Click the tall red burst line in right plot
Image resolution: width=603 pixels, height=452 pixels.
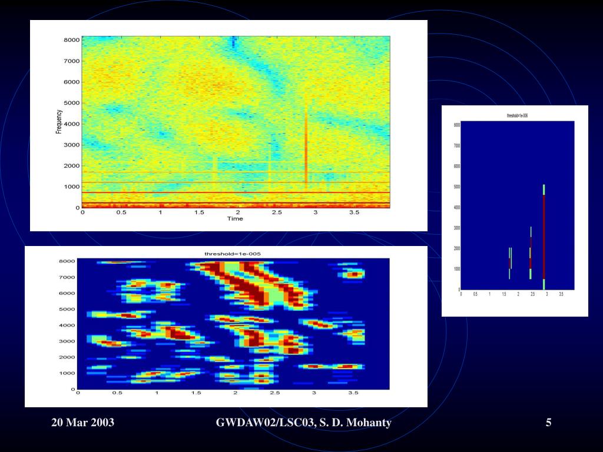point(544,237)
